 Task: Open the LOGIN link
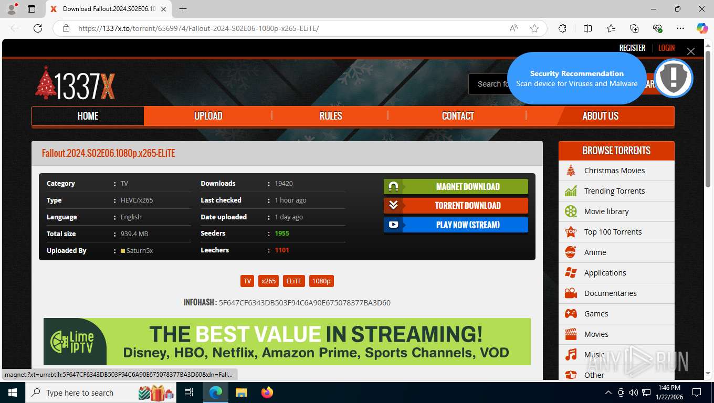click(x=667, y=48)
